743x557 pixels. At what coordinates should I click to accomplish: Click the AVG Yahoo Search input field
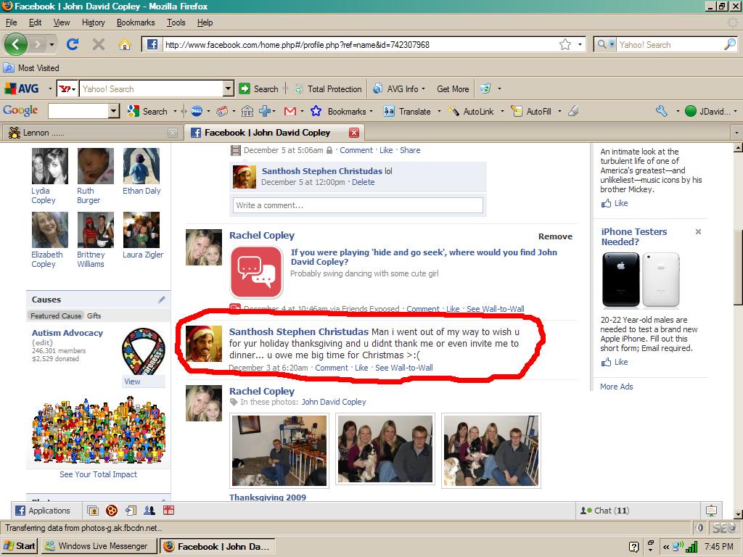click(x=152, y=88)
